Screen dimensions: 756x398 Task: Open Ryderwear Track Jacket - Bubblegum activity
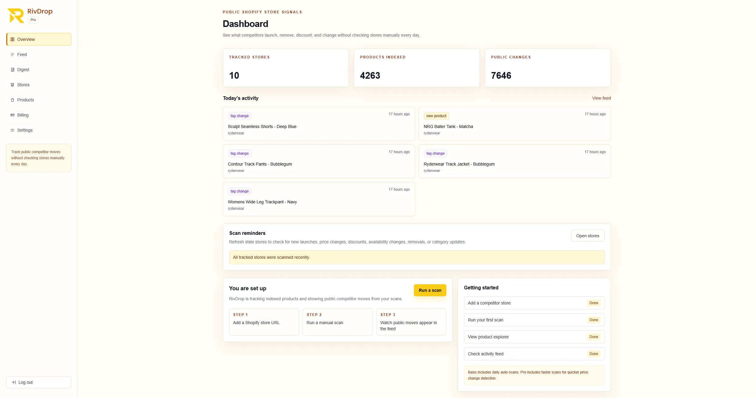coord(515,161)
